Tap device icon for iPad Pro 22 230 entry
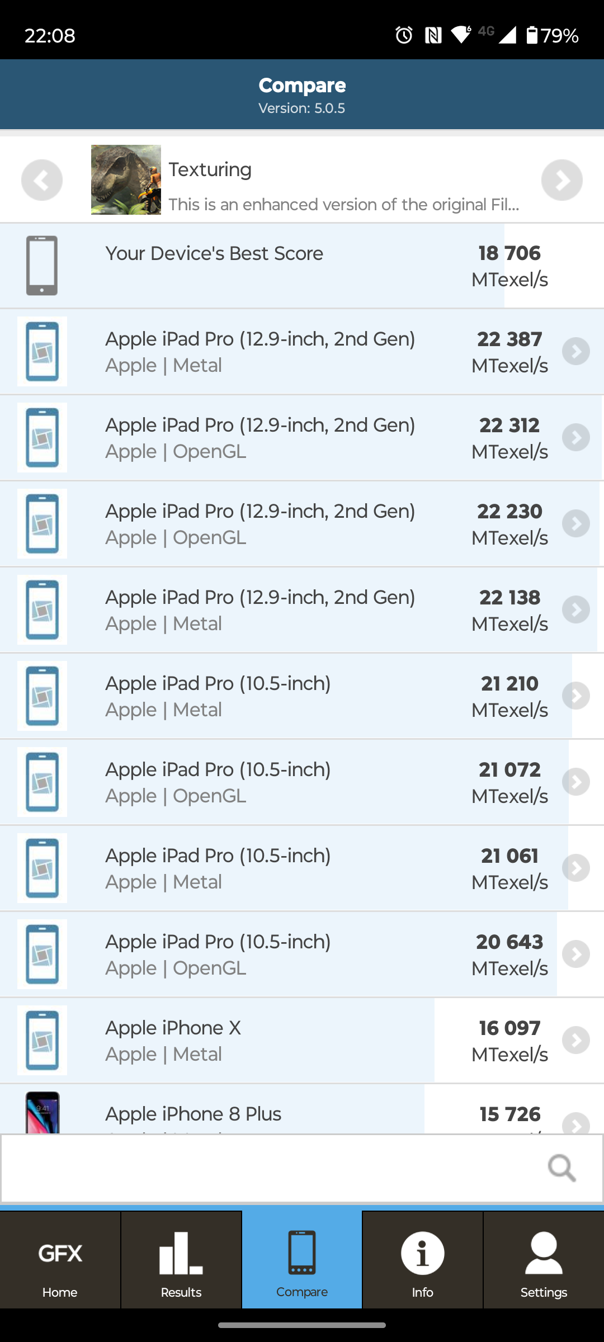The height and width of the screenshot is (1342, 604). click(x=42, y=524)
